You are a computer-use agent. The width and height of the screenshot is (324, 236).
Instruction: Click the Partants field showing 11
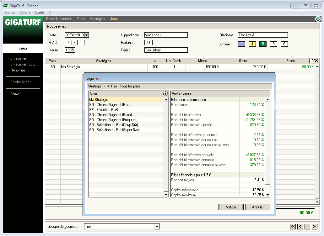pyautogui.click(x=148, y=43)
